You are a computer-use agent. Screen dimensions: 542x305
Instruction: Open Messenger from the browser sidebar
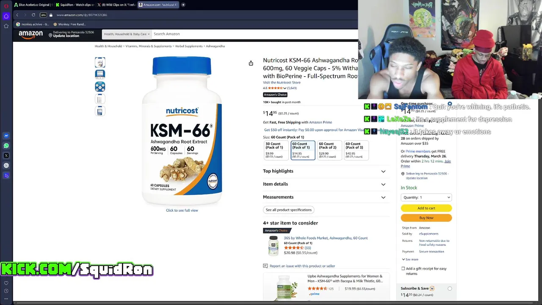point(6,136)
